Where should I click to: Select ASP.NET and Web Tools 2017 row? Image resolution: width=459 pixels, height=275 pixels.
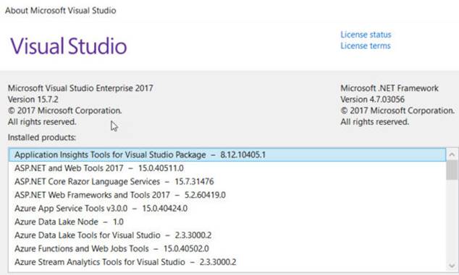coord(227,168)
